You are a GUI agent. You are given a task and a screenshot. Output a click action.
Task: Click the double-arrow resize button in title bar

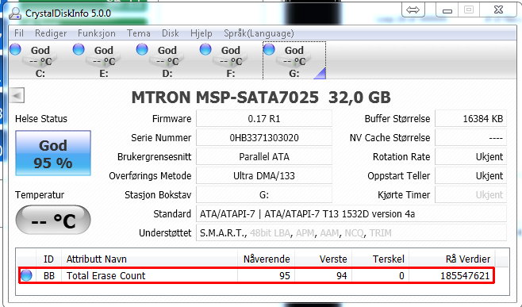tap(413, 10)
